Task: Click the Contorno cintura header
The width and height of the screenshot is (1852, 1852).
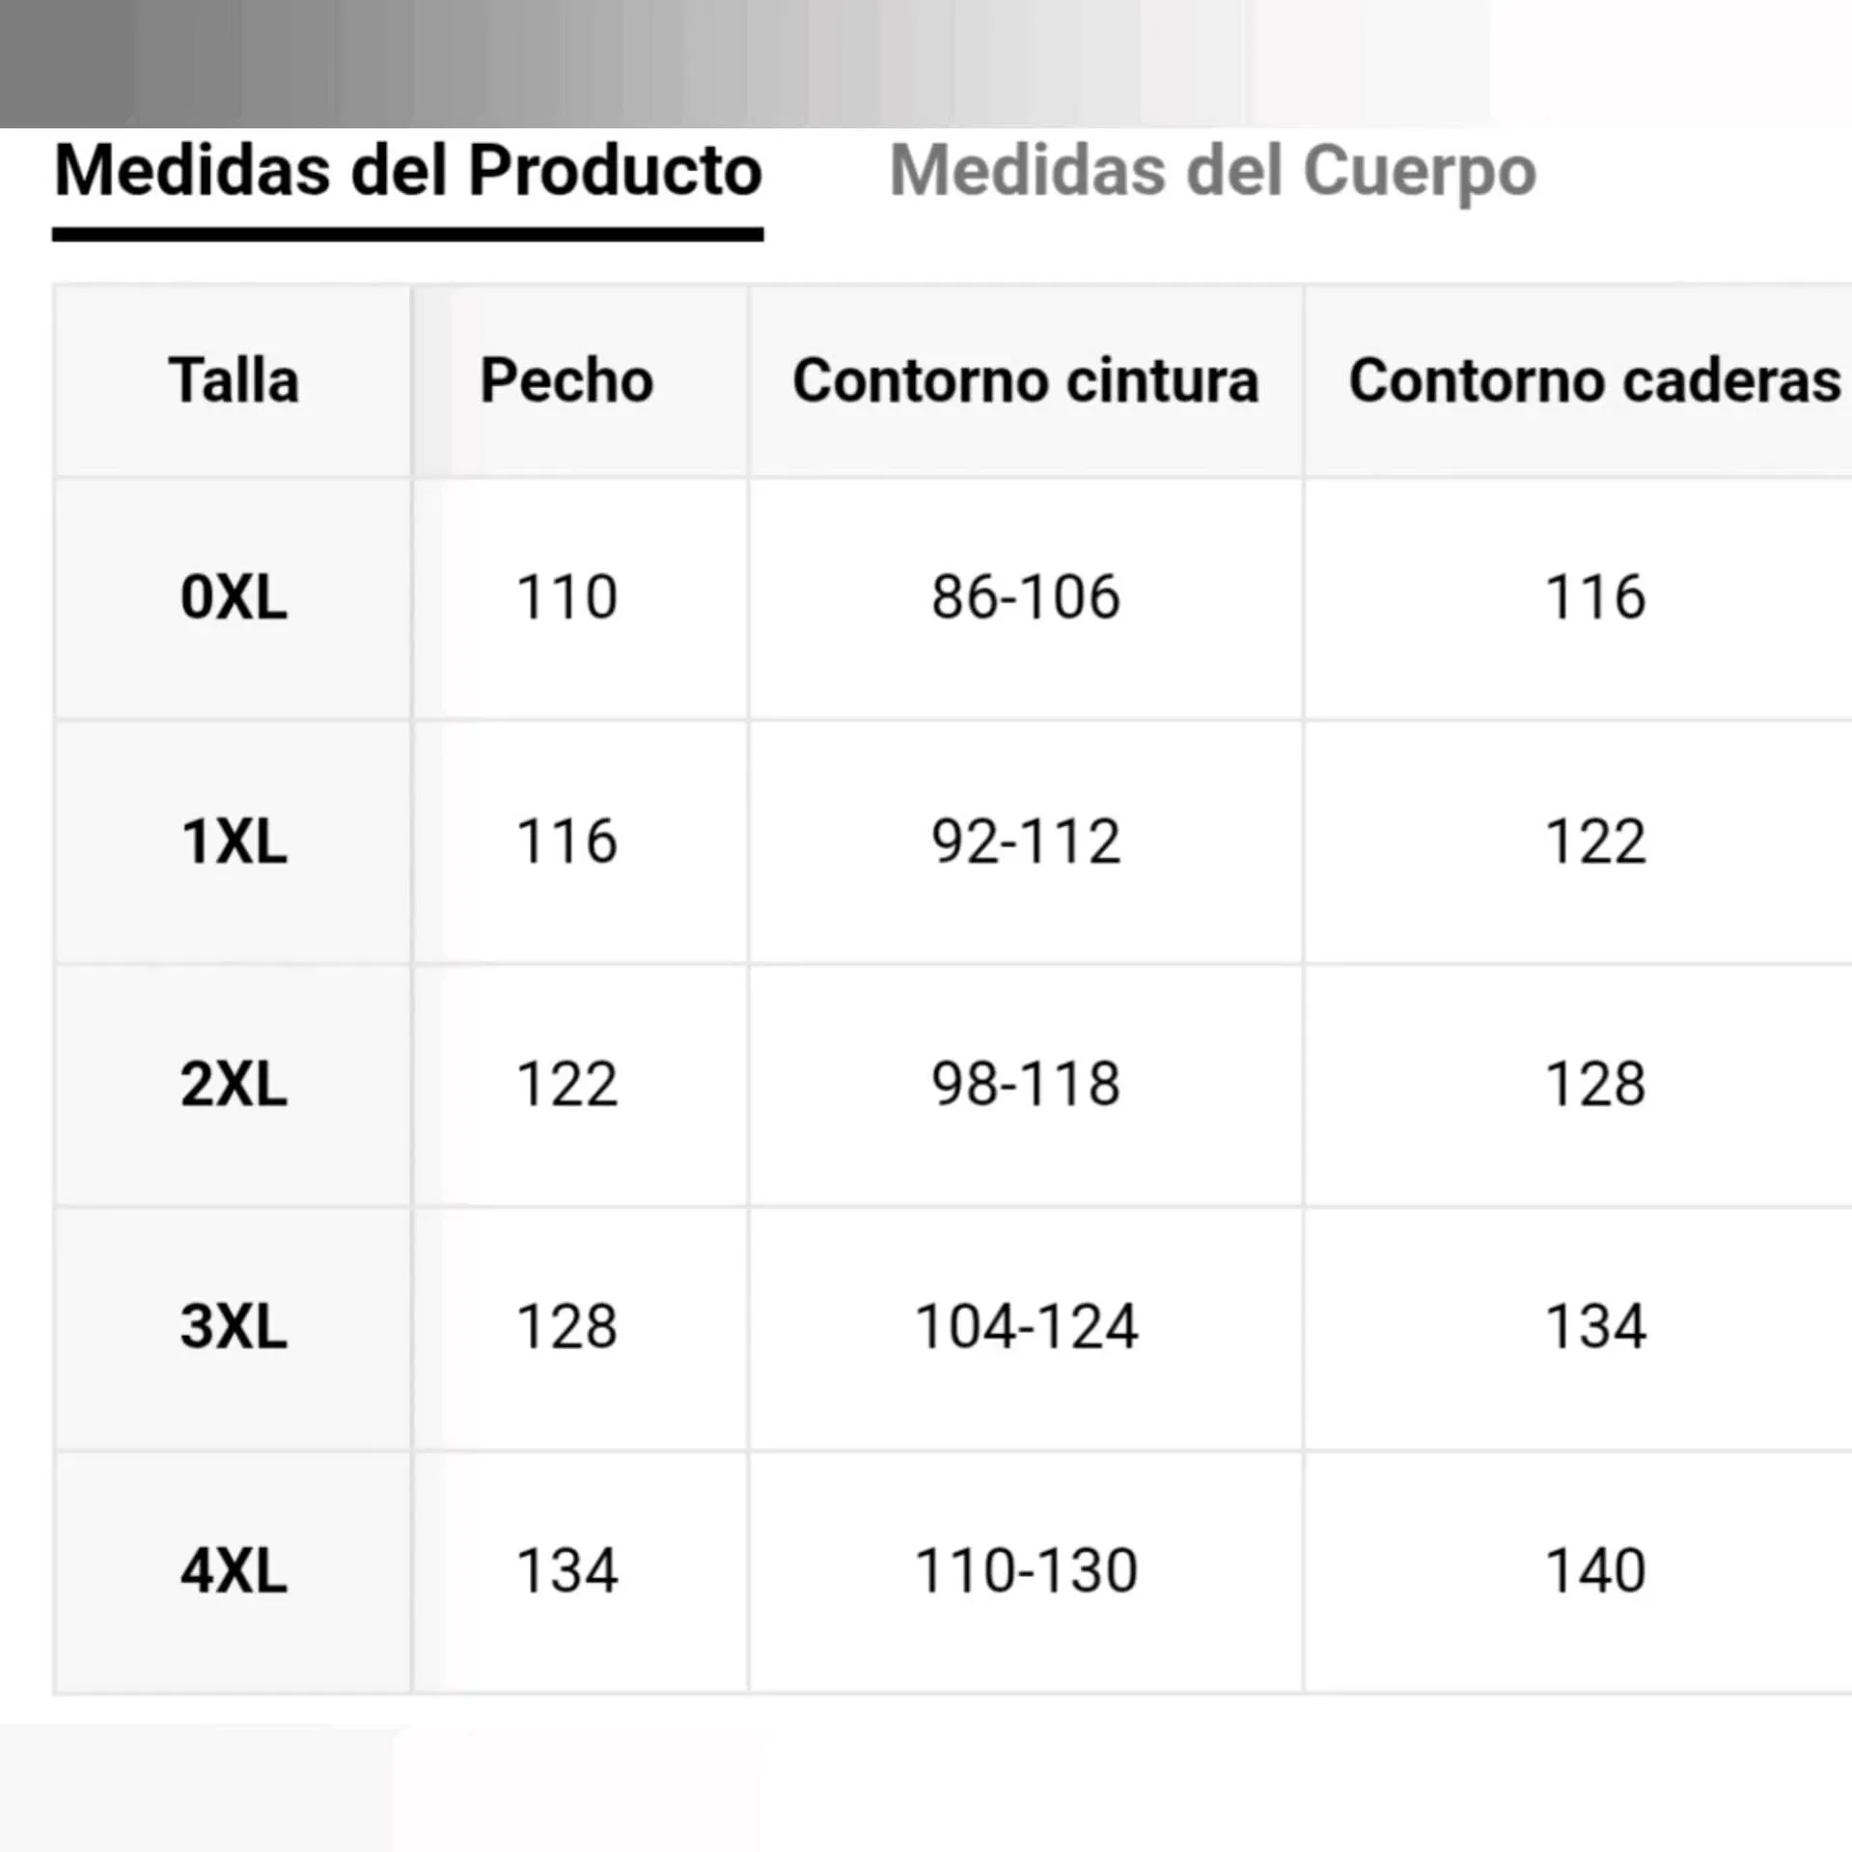Action: (1025, 380)
